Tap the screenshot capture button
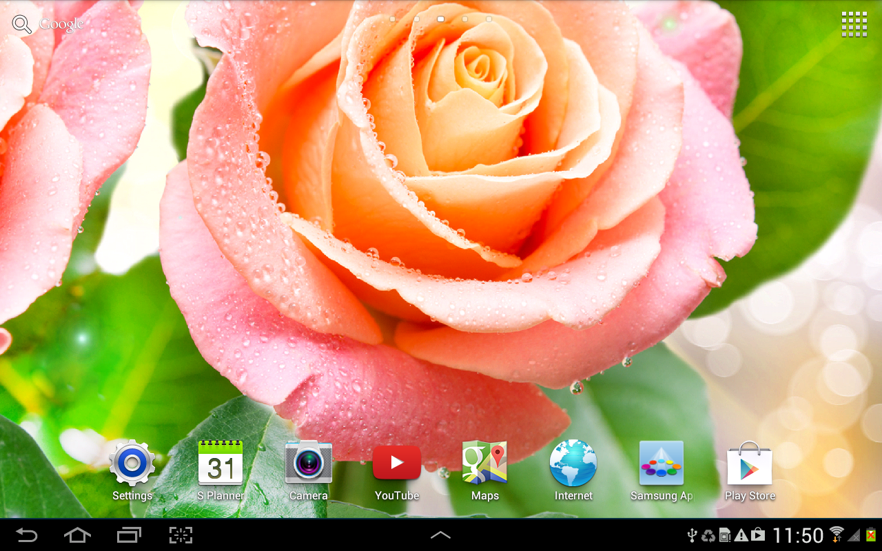The height and width of the screenshot is (551, 882). pos(181,535)
